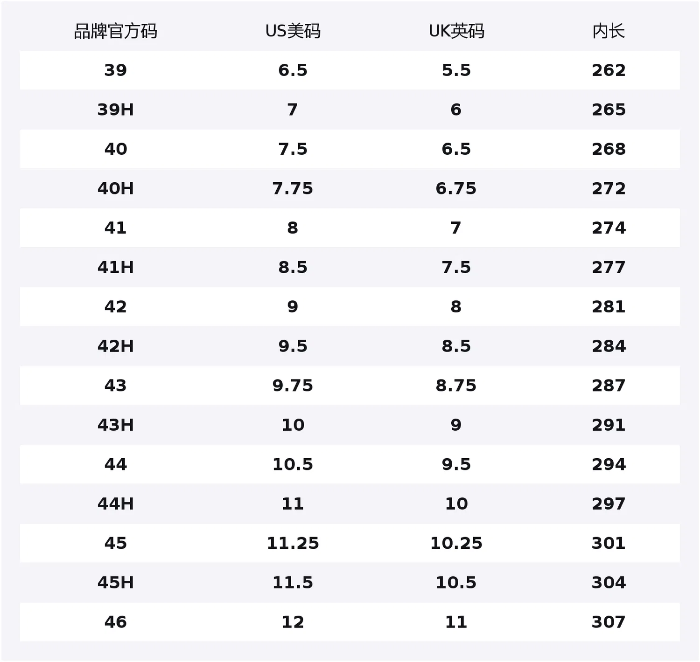Click the US美码 column header

coord(293,31)
